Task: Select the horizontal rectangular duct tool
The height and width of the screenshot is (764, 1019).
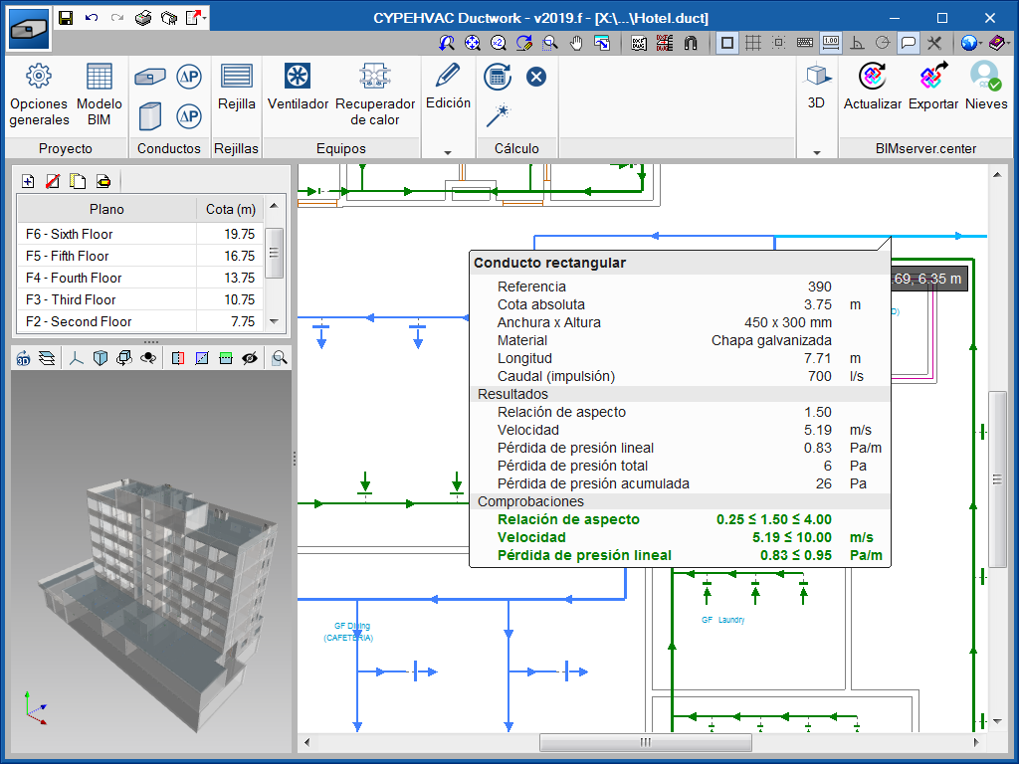Action: tap(150, 78)
